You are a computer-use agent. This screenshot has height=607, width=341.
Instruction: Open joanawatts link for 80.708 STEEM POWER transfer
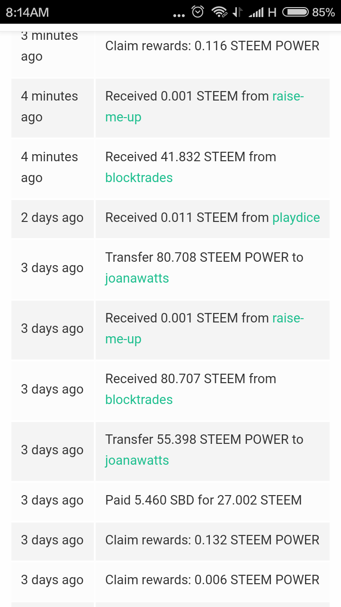[137, 278]
